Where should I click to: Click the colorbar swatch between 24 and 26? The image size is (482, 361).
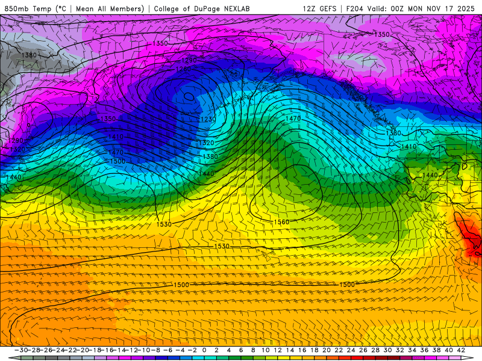(x=357, y=358)
